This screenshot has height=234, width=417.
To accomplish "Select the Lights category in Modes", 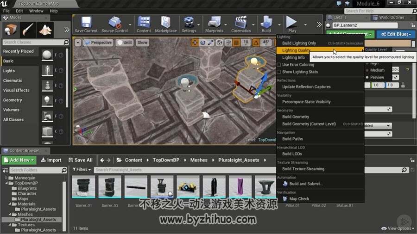I will [x=20, y=71].
